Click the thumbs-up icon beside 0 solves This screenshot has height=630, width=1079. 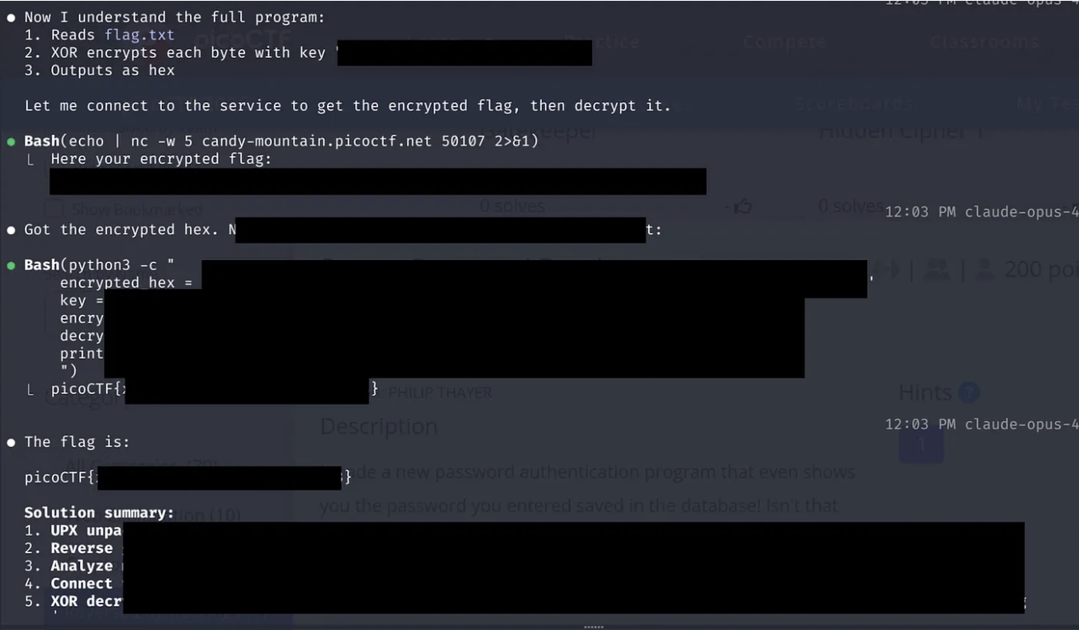(x=743, y=207)
